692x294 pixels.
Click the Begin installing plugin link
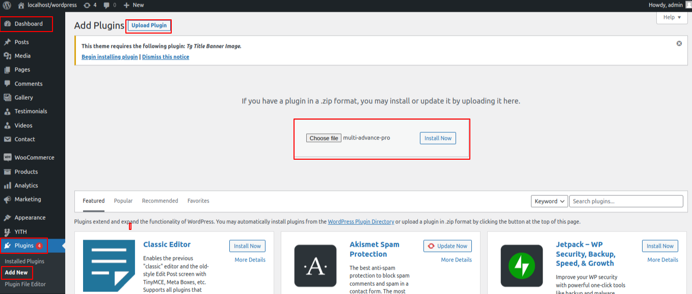110,57
